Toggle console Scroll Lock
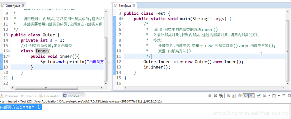291x119 pixels. (x=234, y=96)
